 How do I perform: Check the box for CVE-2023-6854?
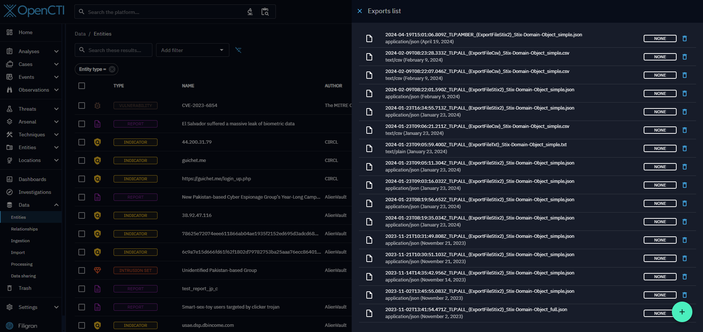[x=82, y=106]
